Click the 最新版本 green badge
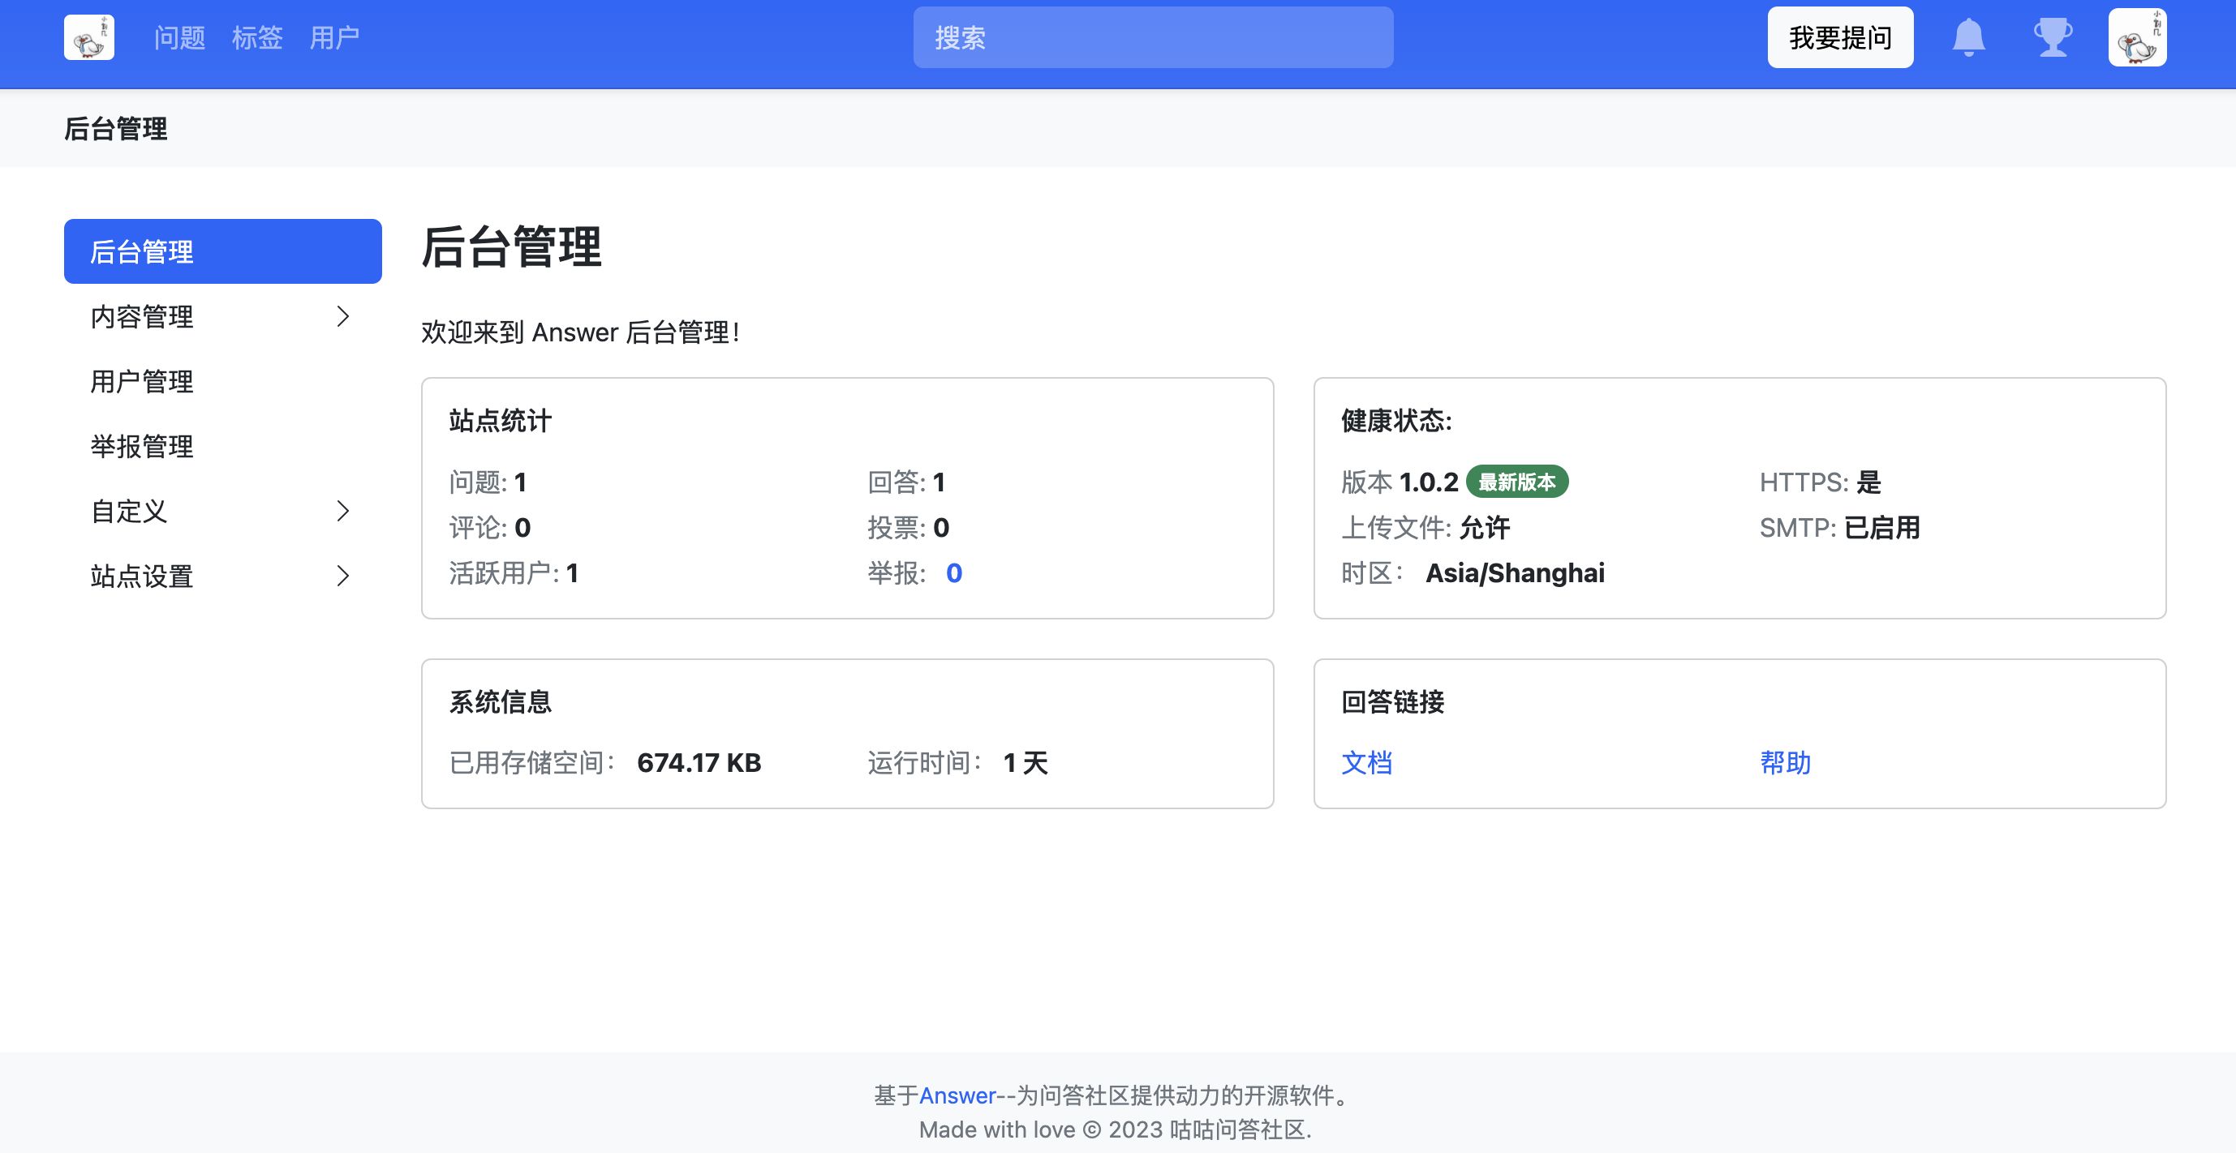 pyautogui.click(x=1516, y=482)
